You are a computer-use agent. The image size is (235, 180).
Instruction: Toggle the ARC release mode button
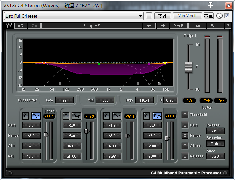215,131
